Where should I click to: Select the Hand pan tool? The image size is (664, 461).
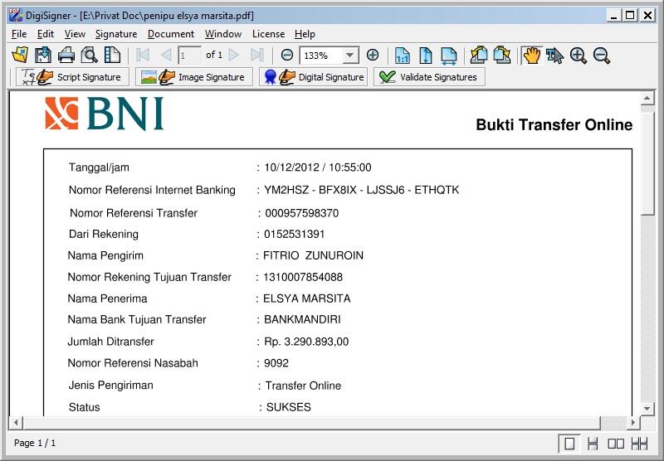pos(532,56)
